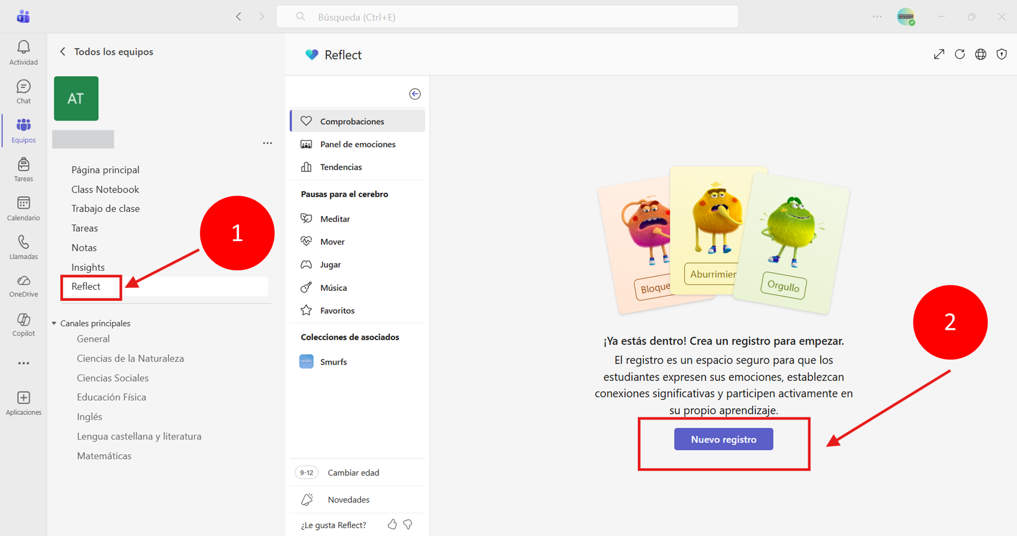Open Tendencias view
1017x536 pixels.
click(358, 167)
